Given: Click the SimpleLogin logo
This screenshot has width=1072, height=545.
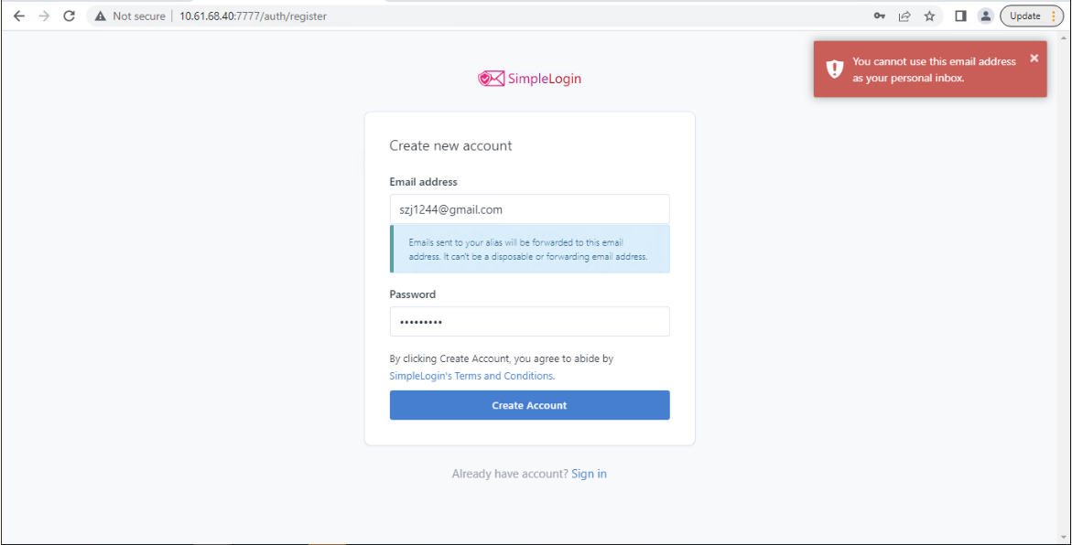Looking at the screenshot, I should (529, 79).
